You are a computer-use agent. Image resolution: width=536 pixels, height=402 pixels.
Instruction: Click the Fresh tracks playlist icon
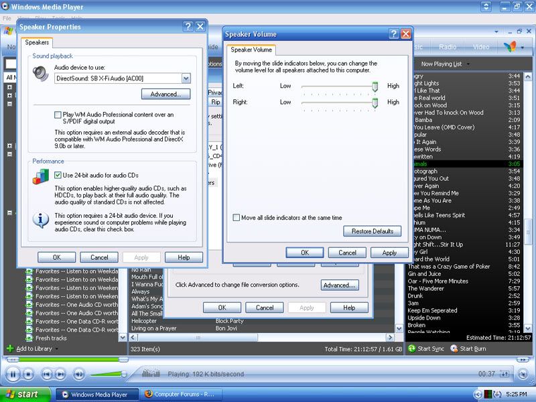[x=29, y=338]
